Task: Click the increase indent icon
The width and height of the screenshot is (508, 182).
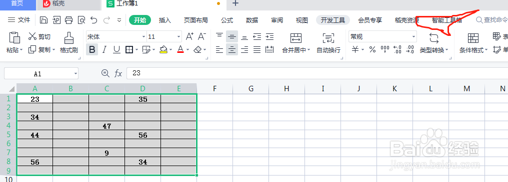Action: point(269,36)
